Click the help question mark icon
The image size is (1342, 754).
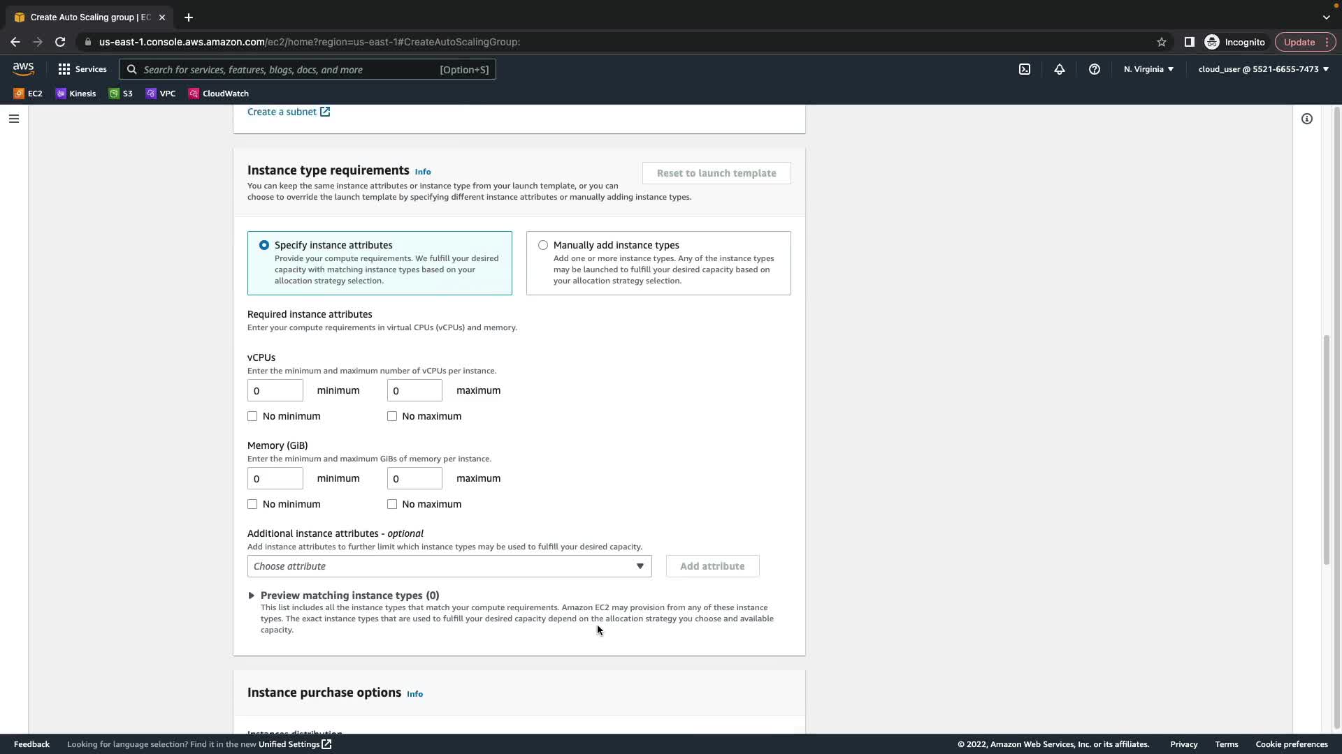coord(1095,69)
